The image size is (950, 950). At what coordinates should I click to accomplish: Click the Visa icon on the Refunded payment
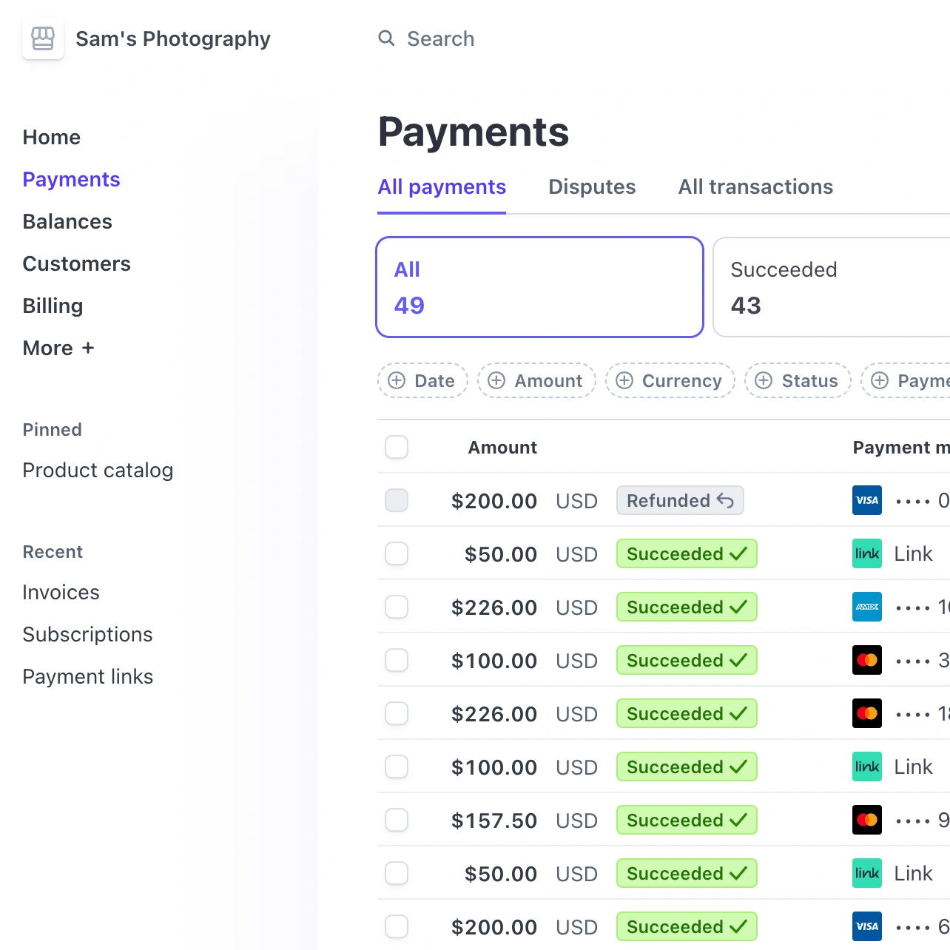[867, 501]
